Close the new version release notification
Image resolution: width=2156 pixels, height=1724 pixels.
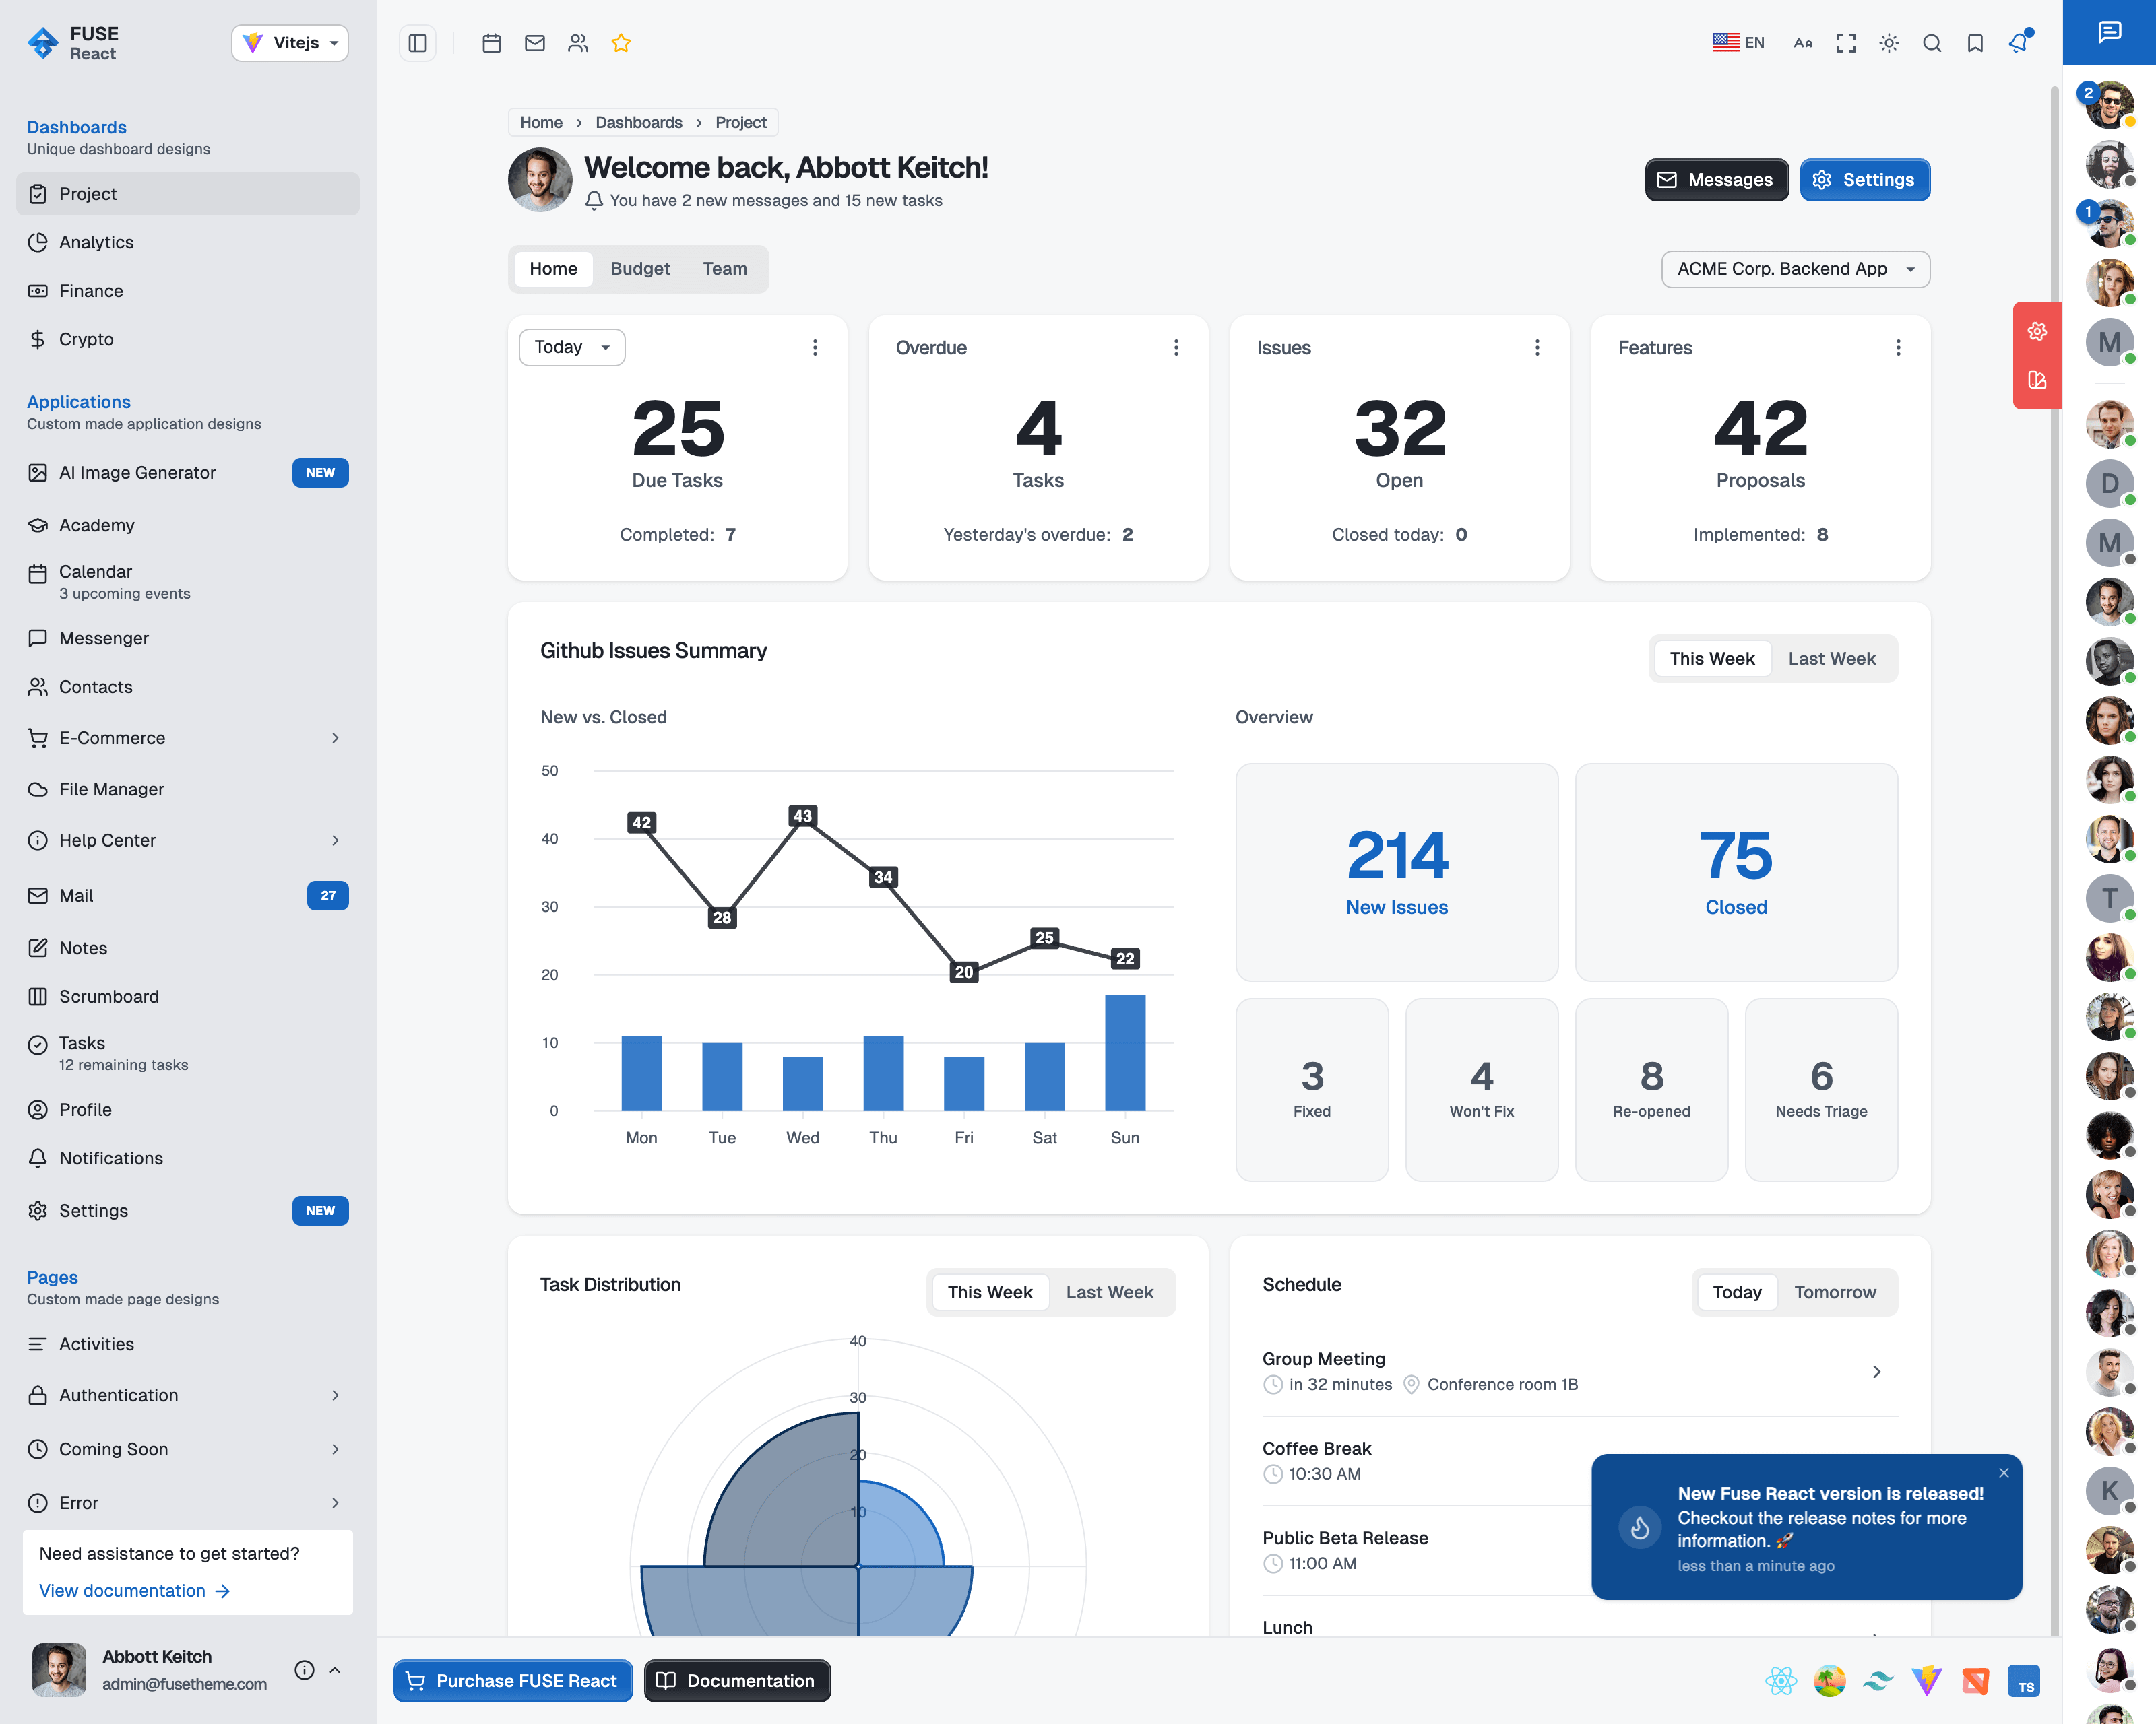click(2003, 1472)
